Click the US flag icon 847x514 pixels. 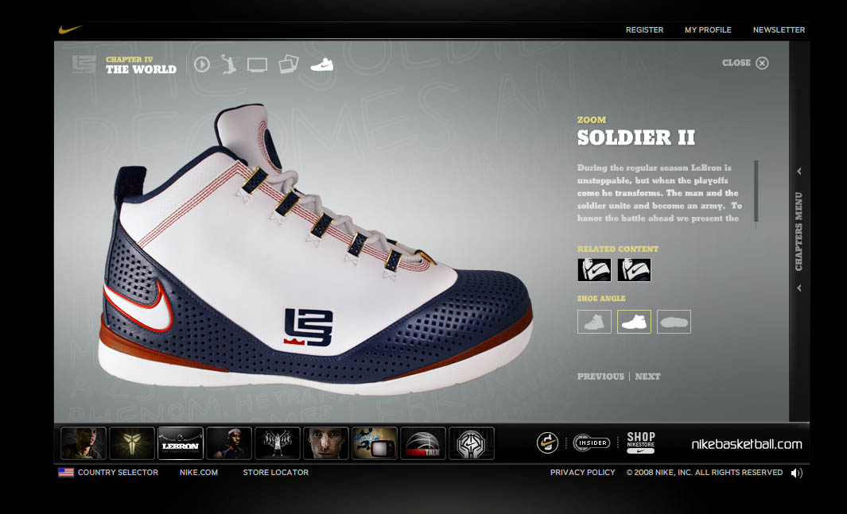[x=66, y=473]
